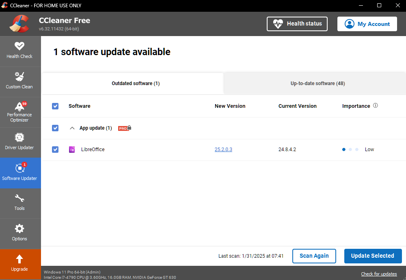Image resolution: width=406 pixels, height=280 pixels.
Task: Close the CCleaner window
Action: 398,5
